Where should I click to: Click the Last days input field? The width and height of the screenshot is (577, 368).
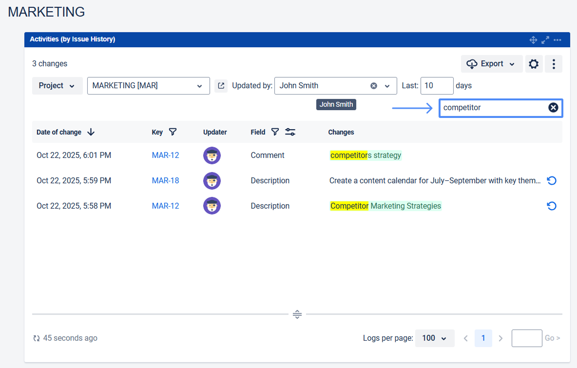point(436,86)
